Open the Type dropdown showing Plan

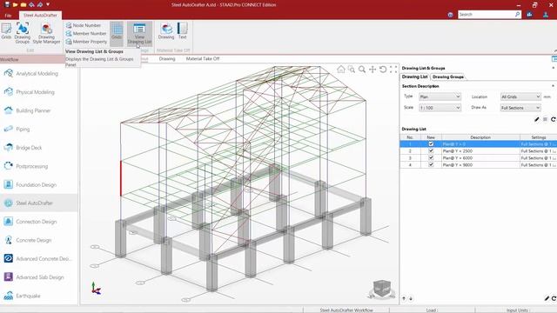tap(440, 97)
